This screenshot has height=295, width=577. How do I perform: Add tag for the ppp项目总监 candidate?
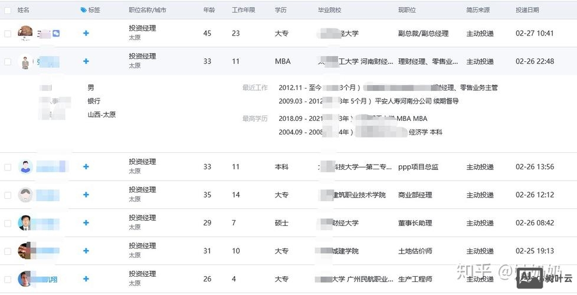(x=86, y=166)
